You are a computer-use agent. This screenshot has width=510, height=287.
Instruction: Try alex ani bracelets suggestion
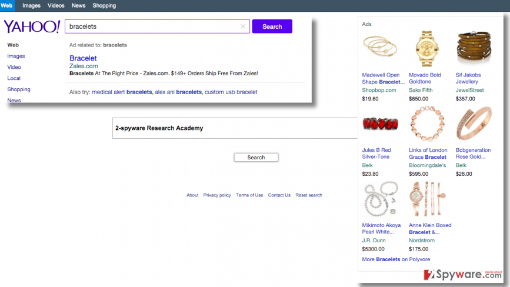coord(178,92)
